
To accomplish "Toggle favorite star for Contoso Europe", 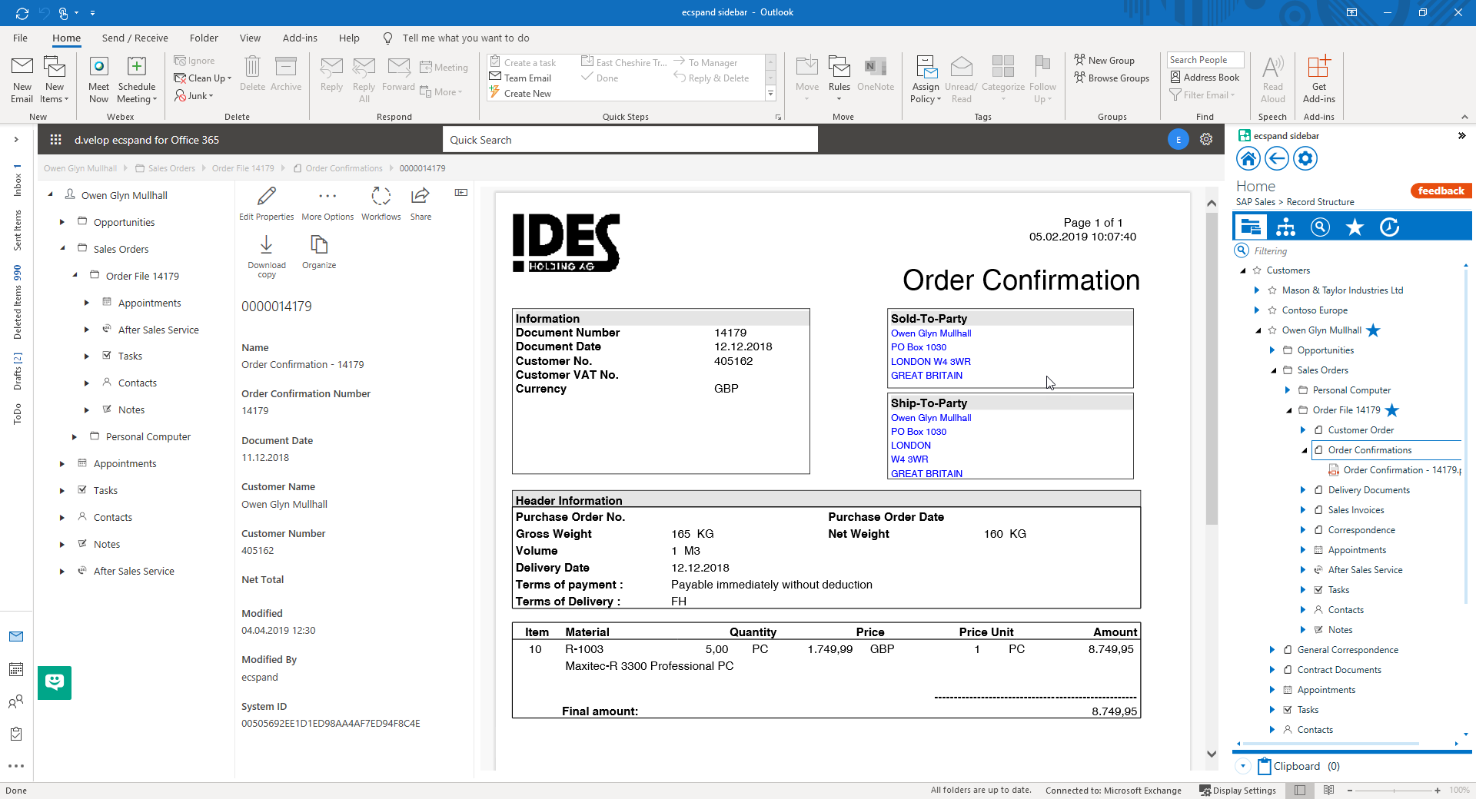I will click(1272, 310).
